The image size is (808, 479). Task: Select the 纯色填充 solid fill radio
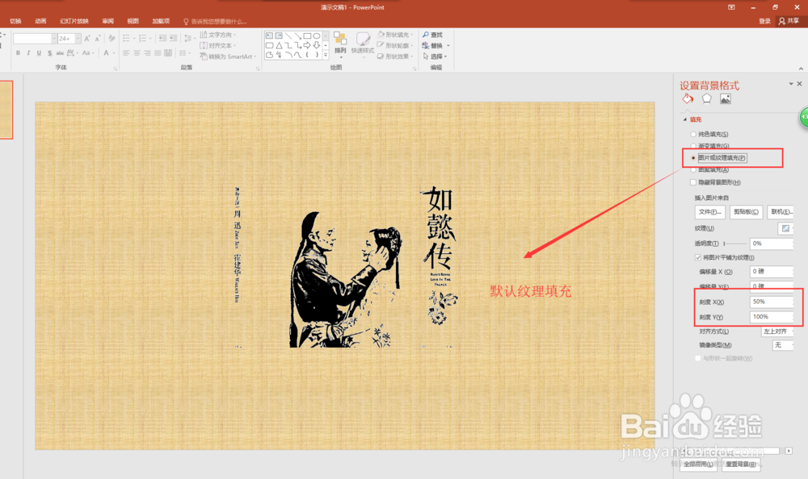pyautogui.click(x=693, y=135)
